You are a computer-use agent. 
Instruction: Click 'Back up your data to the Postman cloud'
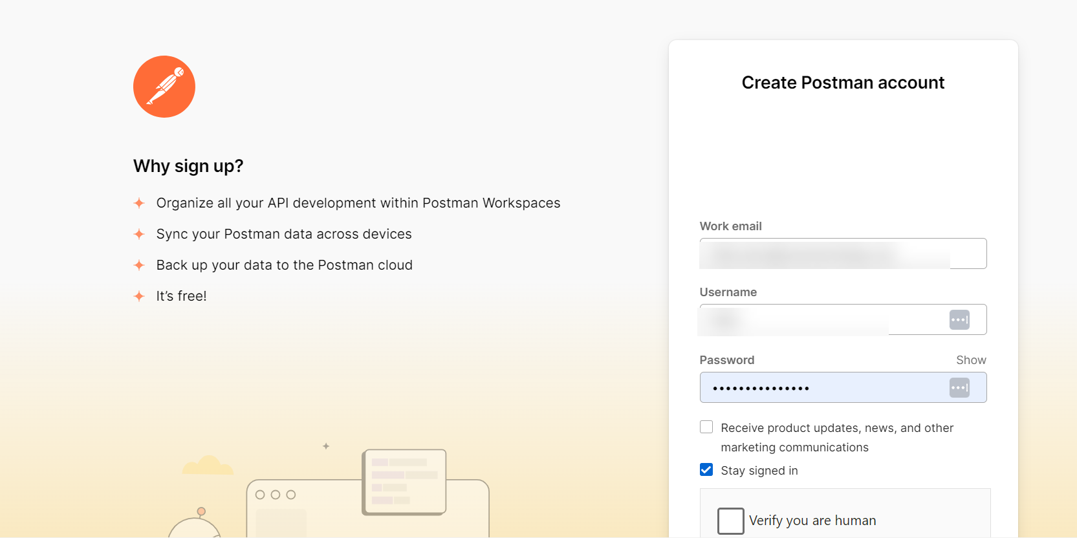point(285,265)
